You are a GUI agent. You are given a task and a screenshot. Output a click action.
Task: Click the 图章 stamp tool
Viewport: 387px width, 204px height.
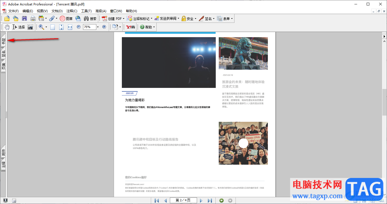pyautogui.click(x=66, y=18)
